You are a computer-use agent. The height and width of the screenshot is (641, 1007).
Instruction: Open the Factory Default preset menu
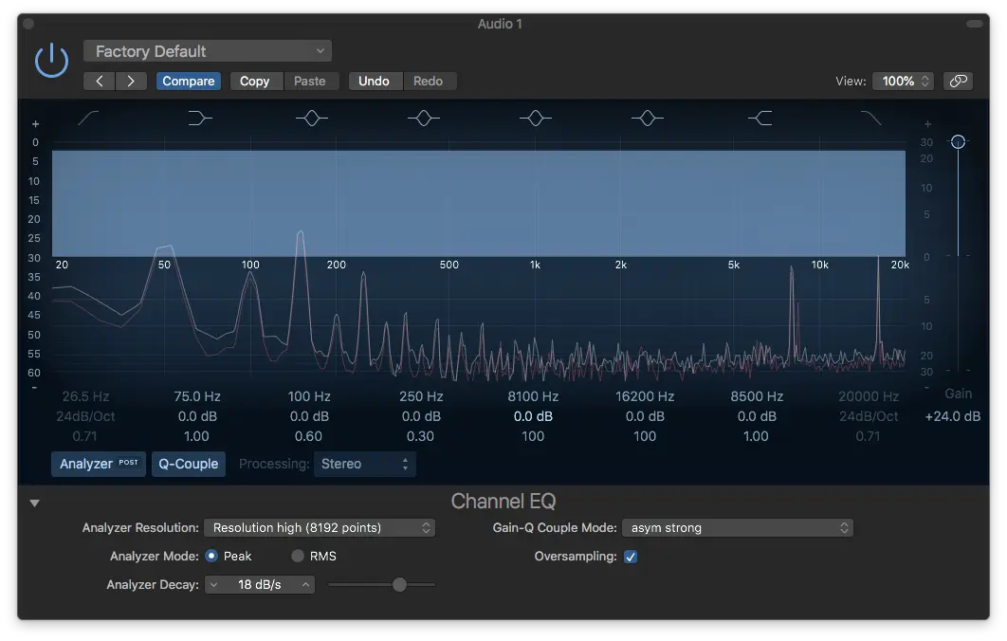[208, 51]
